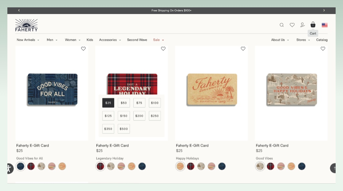Open the blue Good Vibes For All card image

pos(53,89)
